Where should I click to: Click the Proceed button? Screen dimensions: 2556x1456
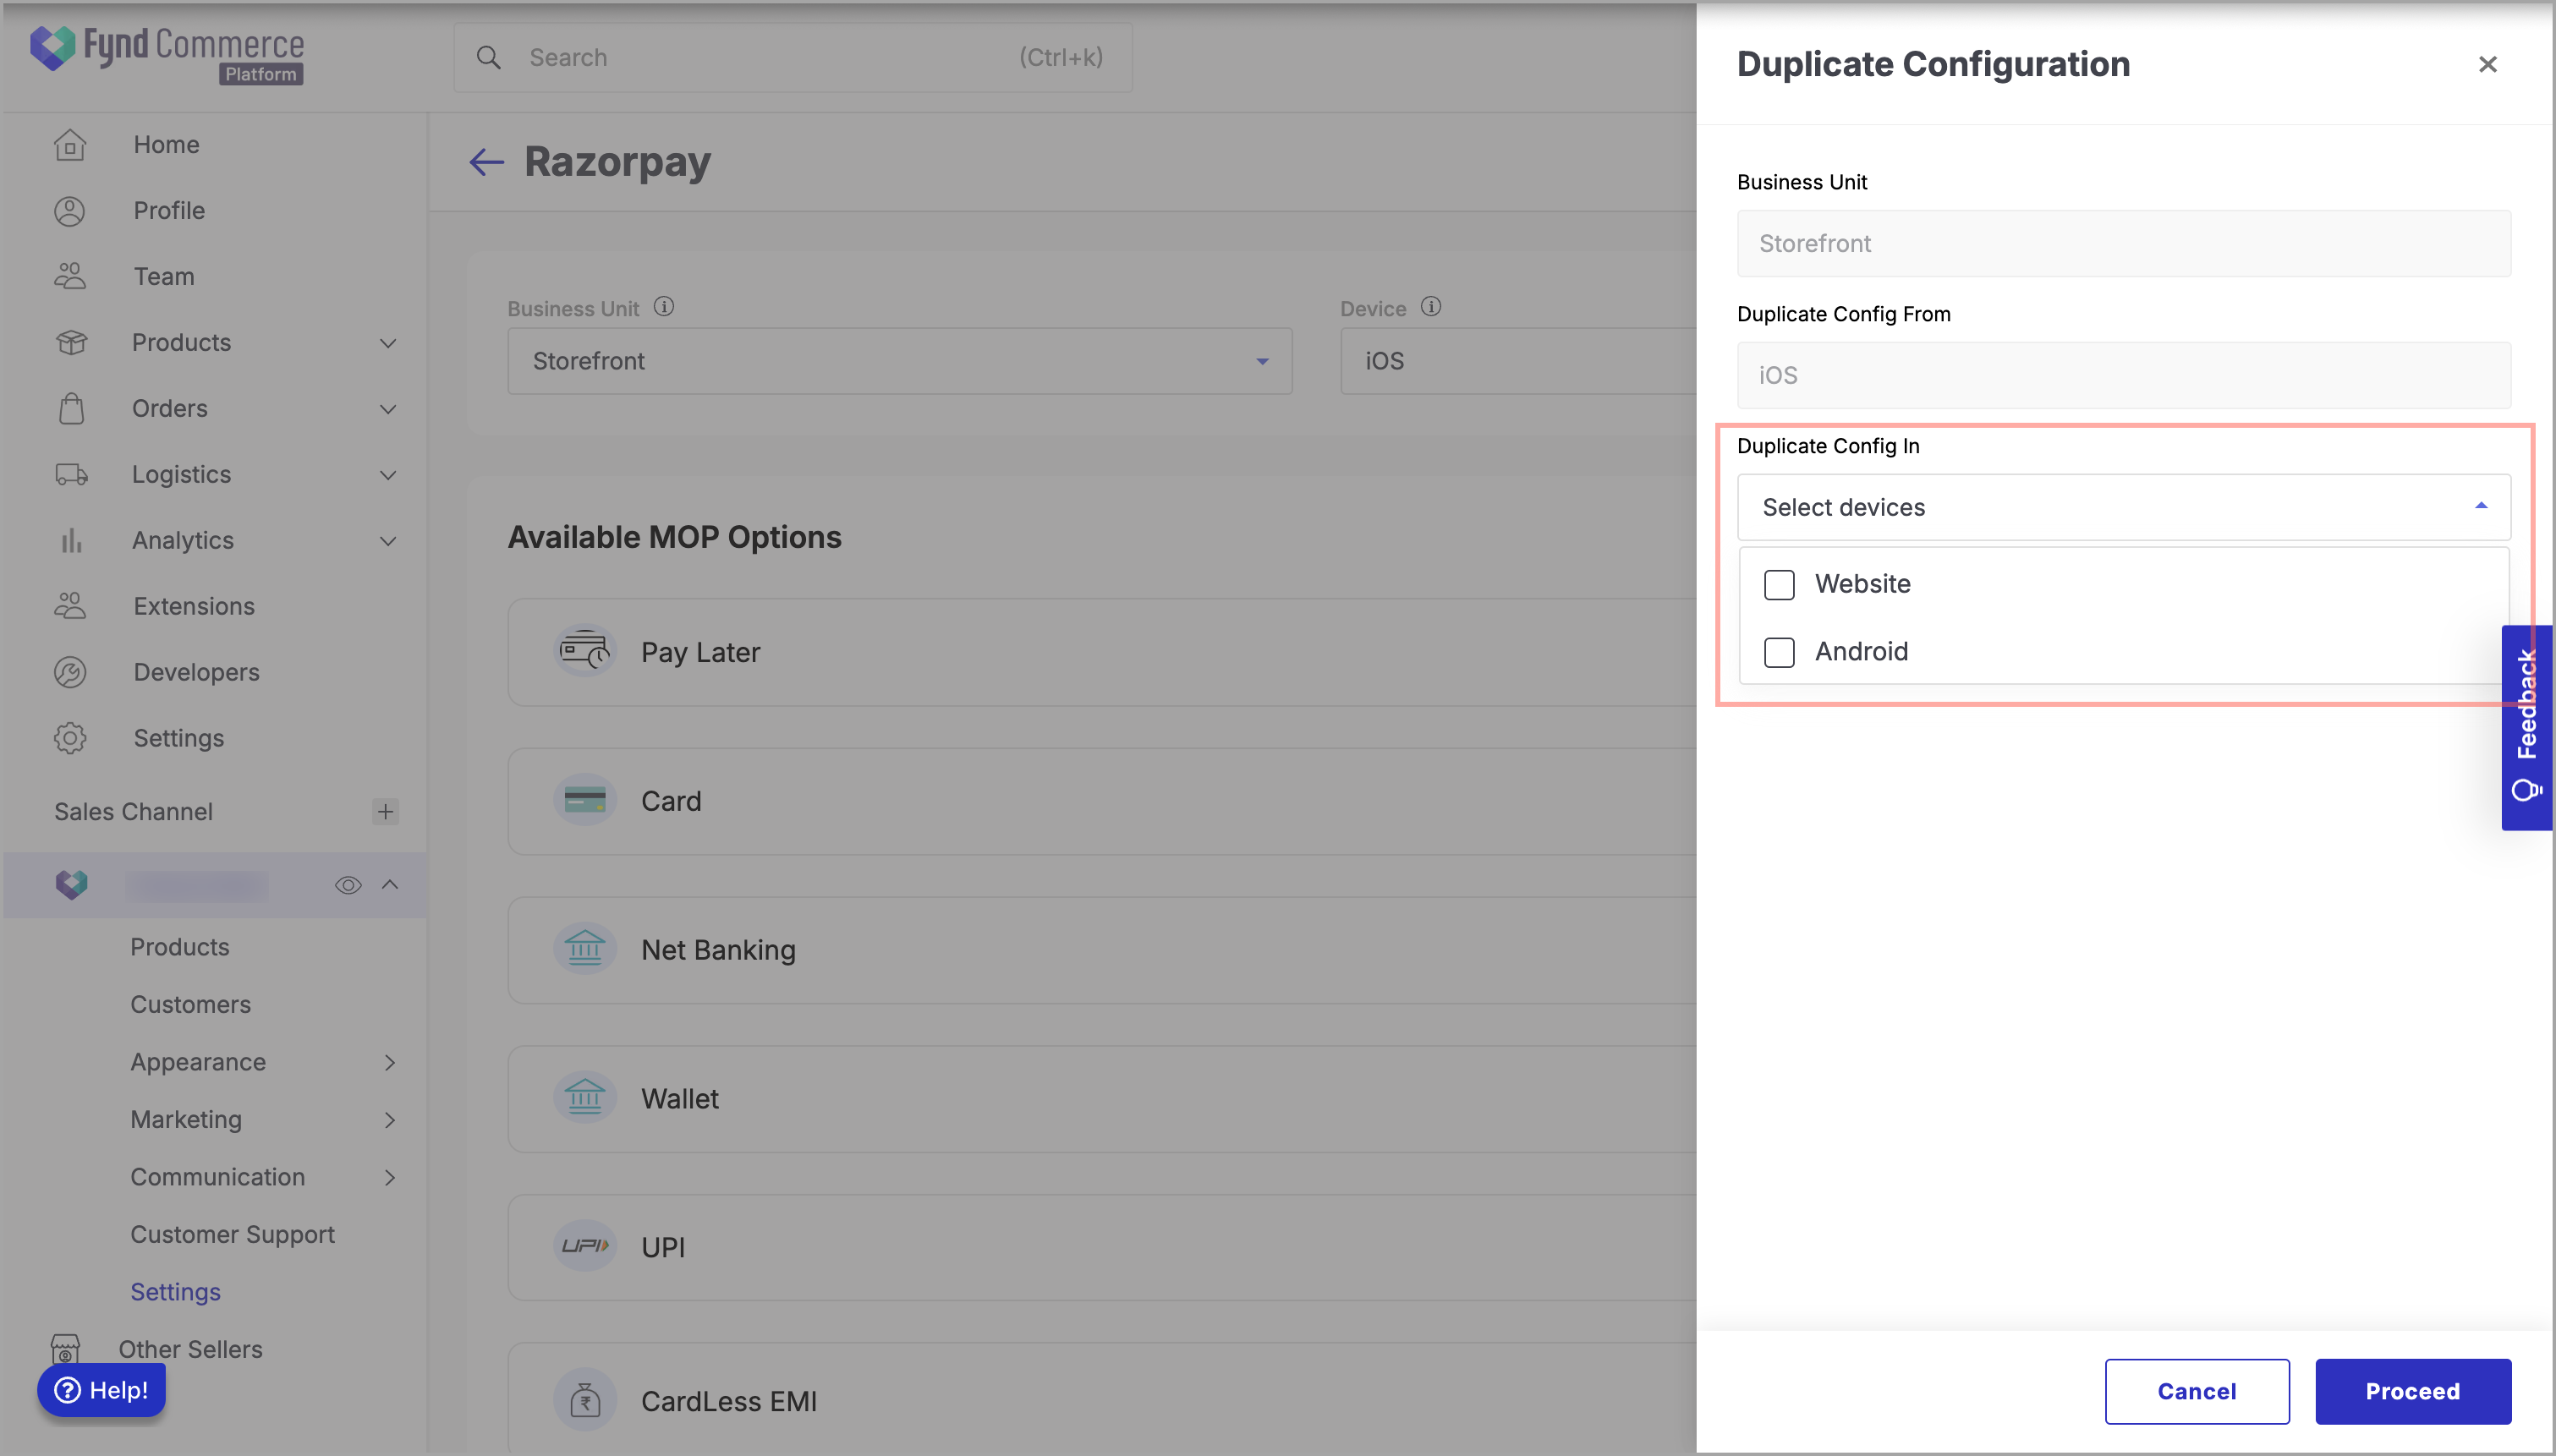(x=2413, y=1391)
